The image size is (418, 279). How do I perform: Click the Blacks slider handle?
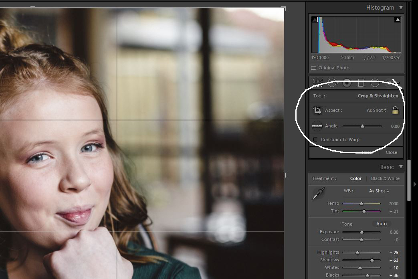(368, 275)
